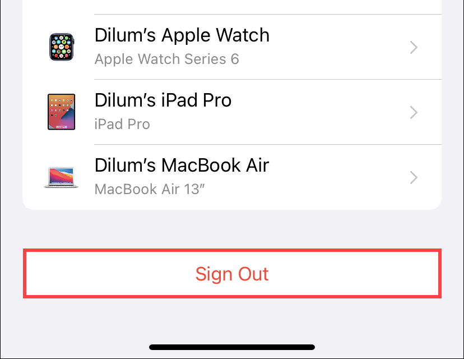Tap the red Sign Out button
Screen dimensions: 464x359
[233, 273]
